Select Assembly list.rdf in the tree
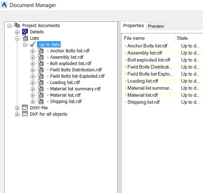This screenshot has width=203, height=193. coord(65,57)
